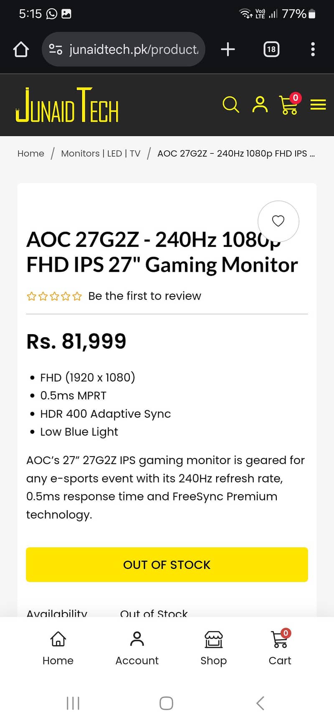Image resolution: width=334 pixels, height=724 pixels.
Task: Open Chrome's home button
Action: pyautogui.click(x=21, y=49)
